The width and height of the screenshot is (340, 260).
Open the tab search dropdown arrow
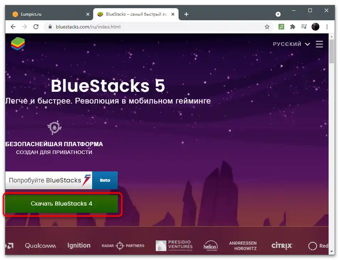click(278, 14)
